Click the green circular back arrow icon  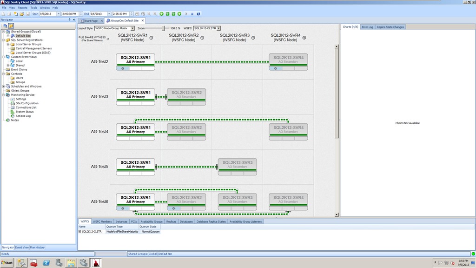tap(161, 14)
